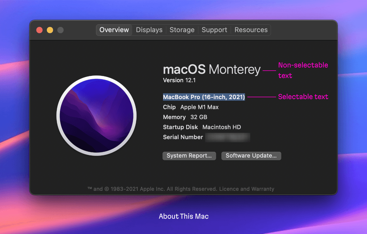Click the yellow minimize button
The height and width of the screenshot is (234, 367).
click(49, 30)
